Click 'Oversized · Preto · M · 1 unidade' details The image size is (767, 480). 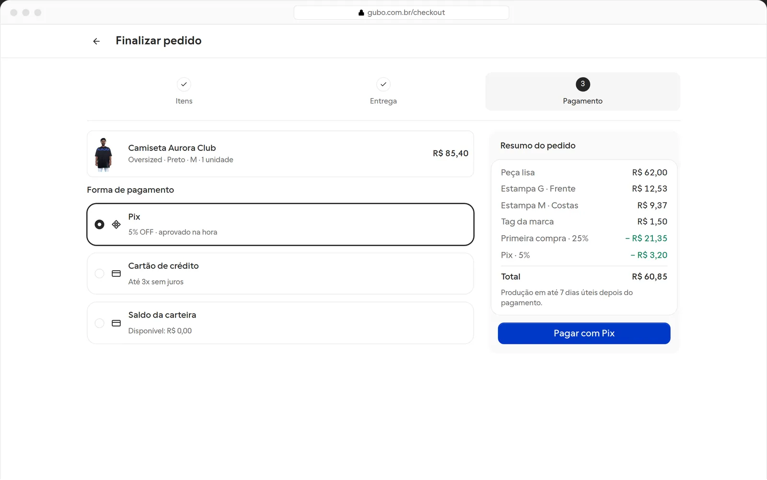[181, 160]
